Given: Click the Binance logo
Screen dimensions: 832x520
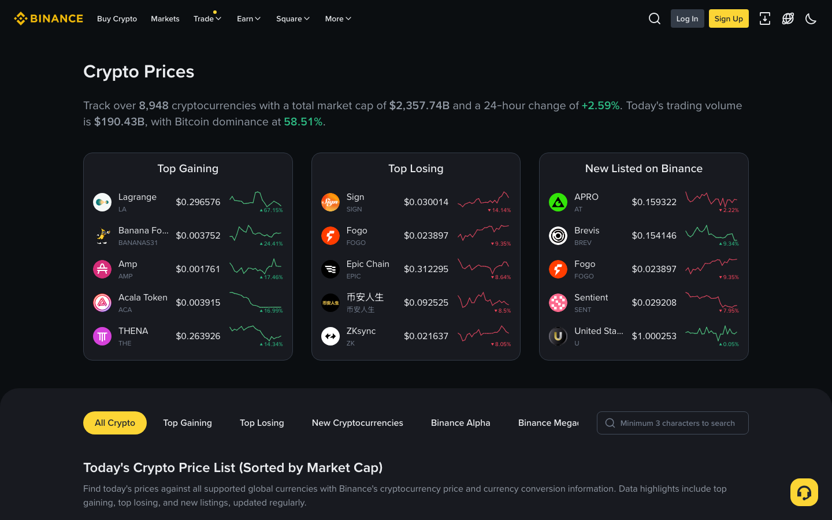Looking at the screenshot, I should tap(49, 18).
